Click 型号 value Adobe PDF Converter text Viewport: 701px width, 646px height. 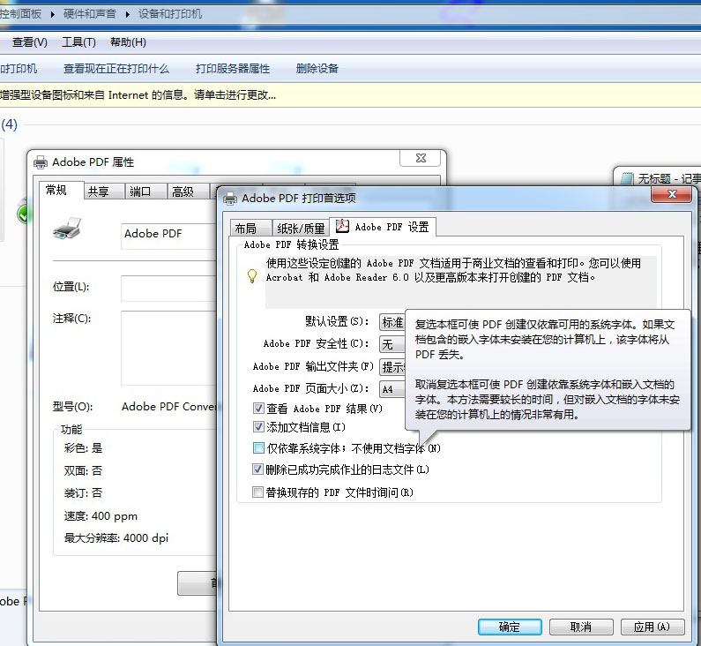pos(169,407)
